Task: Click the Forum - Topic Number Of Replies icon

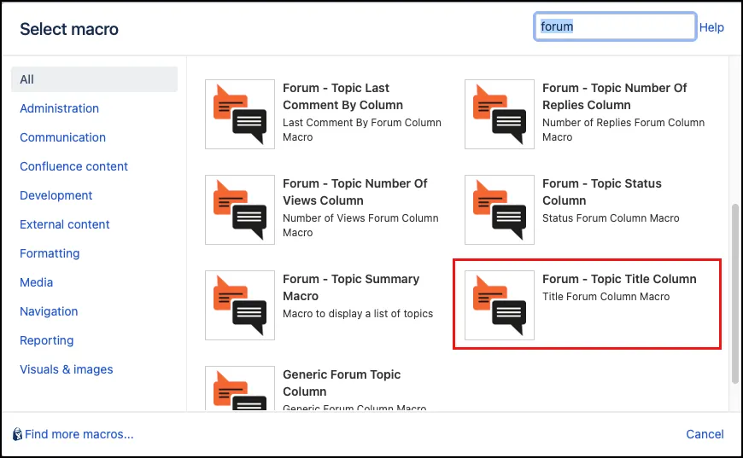Action: pos(500,114)
